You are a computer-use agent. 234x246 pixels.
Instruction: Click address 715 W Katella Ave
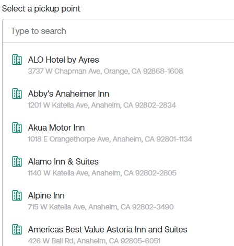tap(101, 207)
